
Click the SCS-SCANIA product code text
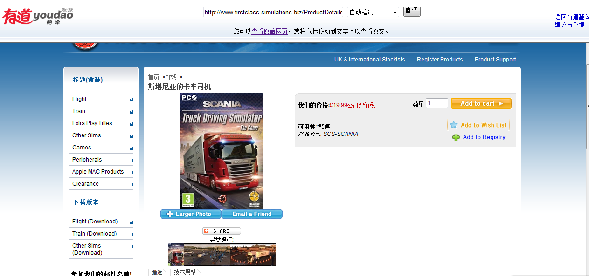pyautogui.click(x=341, y=134)
